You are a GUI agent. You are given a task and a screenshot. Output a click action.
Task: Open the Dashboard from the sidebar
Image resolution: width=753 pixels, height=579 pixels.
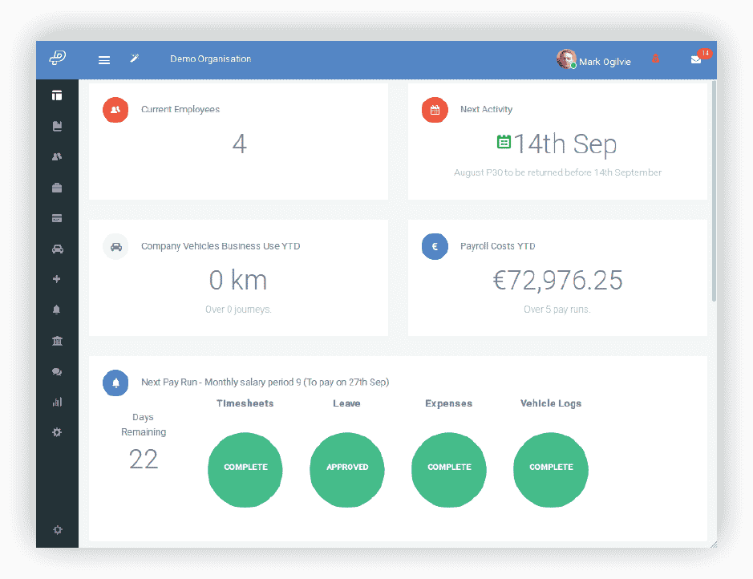click(57, 95)
